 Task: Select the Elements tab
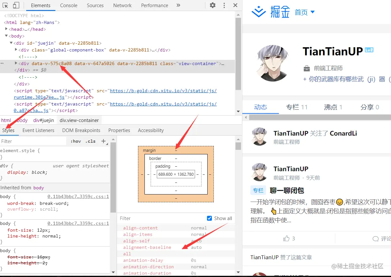pyautogui.click(x=41, y=6)
